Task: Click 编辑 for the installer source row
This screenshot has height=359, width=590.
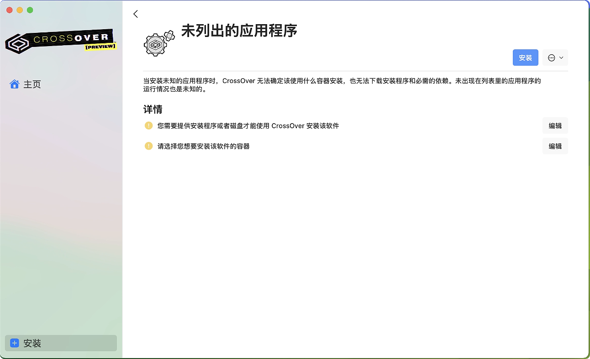Action: [555, 125]
